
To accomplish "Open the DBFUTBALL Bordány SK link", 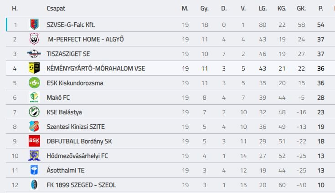I will coord(79,142).
